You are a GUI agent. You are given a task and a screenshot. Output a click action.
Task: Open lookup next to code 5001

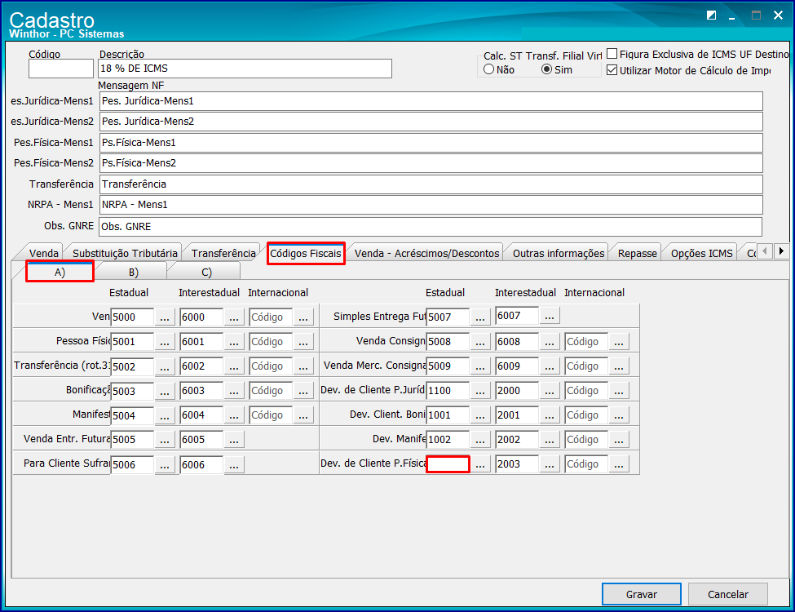coord(164,342)
